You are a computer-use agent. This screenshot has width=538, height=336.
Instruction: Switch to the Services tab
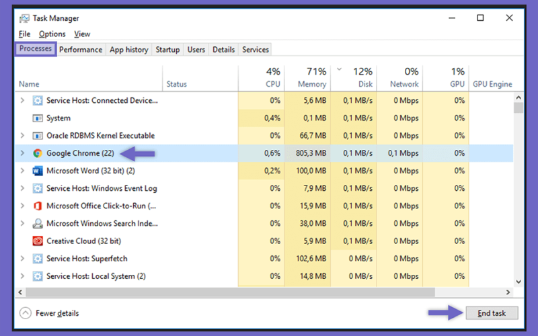click(x=256, y=50)
